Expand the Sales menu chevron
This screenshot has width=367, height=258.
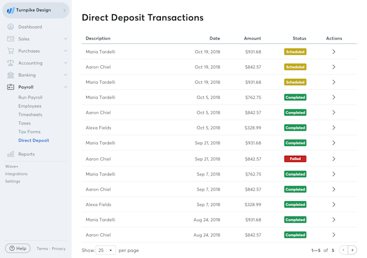coord(65,39)
